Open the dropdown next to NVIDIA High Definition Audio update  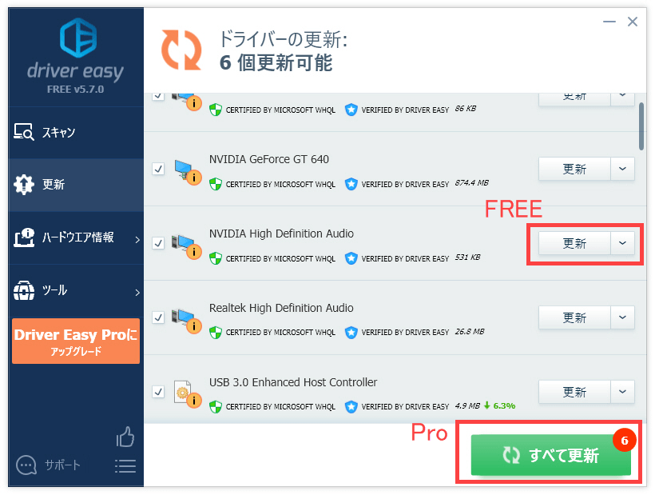[622, 243]
